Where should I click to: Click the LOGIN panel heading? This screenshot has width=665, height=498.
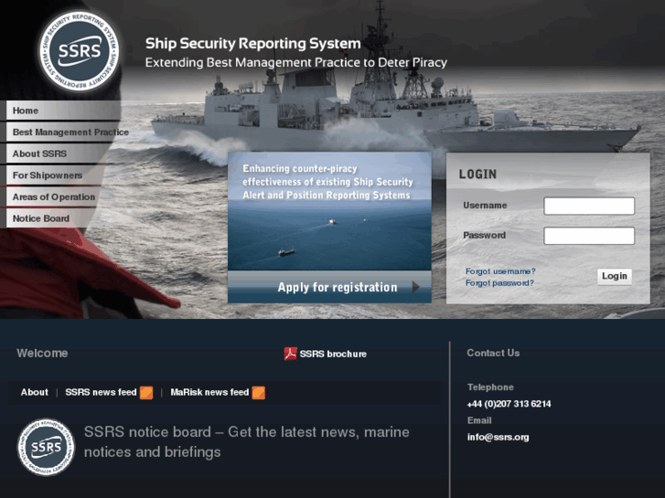[477, 175]
